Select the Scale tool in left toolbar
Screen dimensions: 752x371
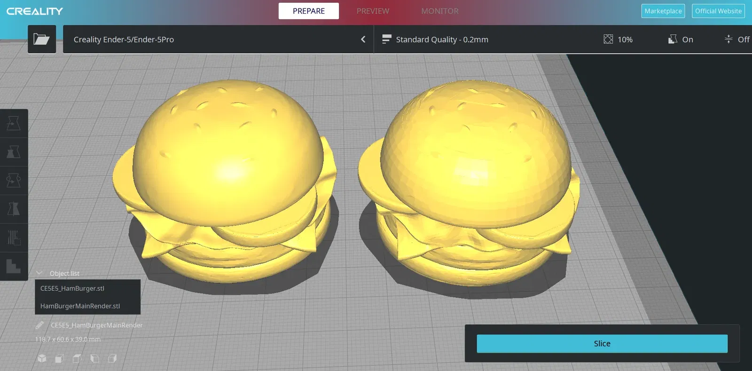click(14, 151)
